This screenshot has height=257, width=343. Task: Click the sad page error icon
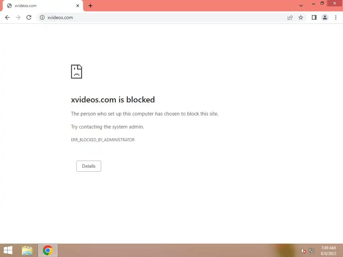77,72
